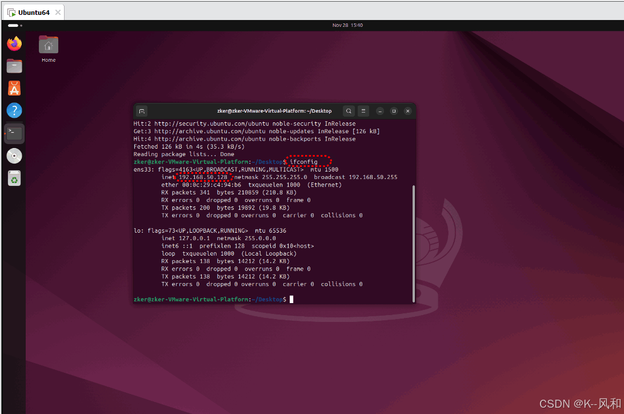Select the Terminal icon in the dock
This screenshot has height=414, width=624.
pyautogui.click(x=14, y=133)
